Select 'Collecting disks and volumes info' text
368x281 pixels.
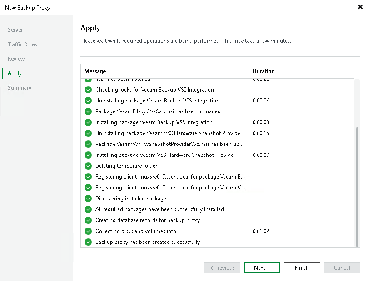[x=136, y=231]
